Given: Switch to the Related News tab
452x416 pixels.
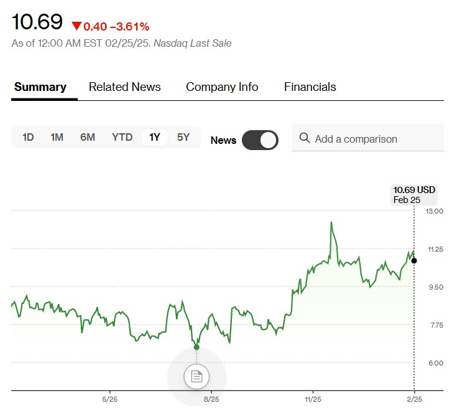Looking at the screenshot, I should point(124,87).
